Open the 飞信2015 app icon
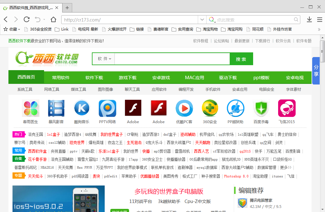 tap(287, 108)
